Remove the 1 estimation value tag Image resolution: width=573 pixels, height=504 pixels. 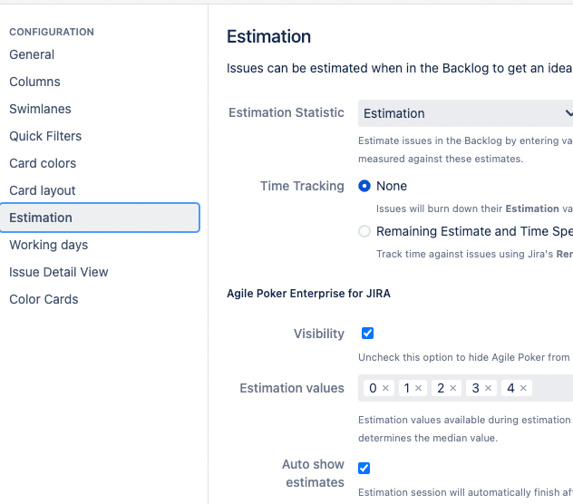coord(419,388)
